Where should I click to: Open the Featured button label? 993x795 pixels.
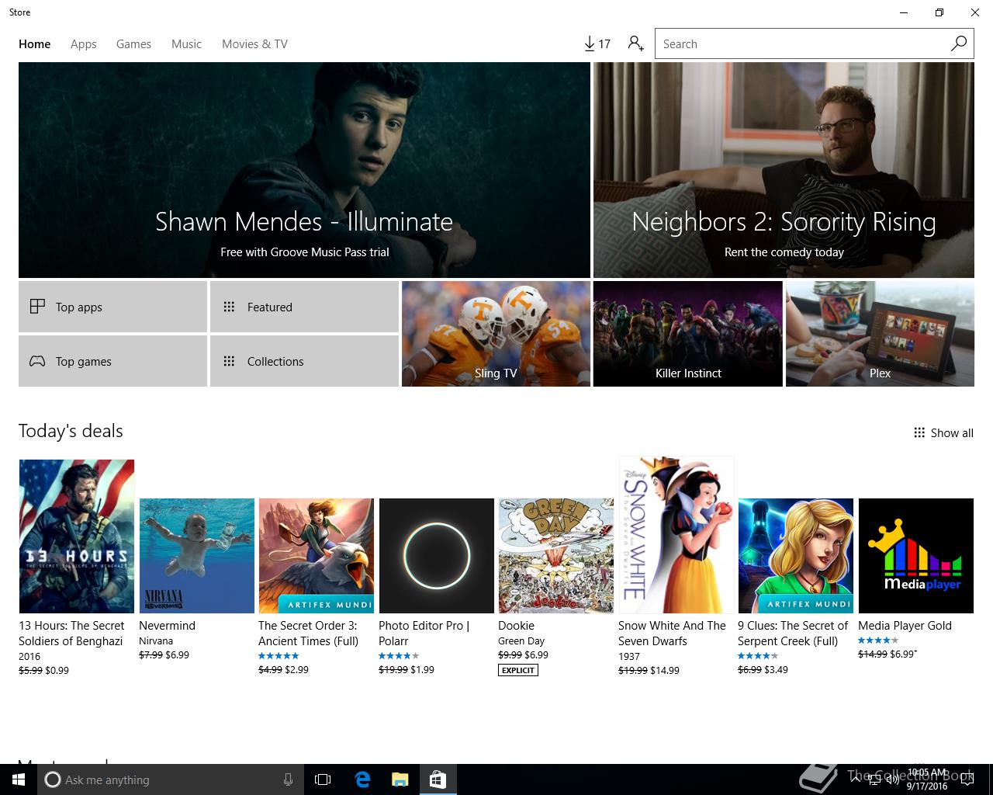tap(270, 307)
